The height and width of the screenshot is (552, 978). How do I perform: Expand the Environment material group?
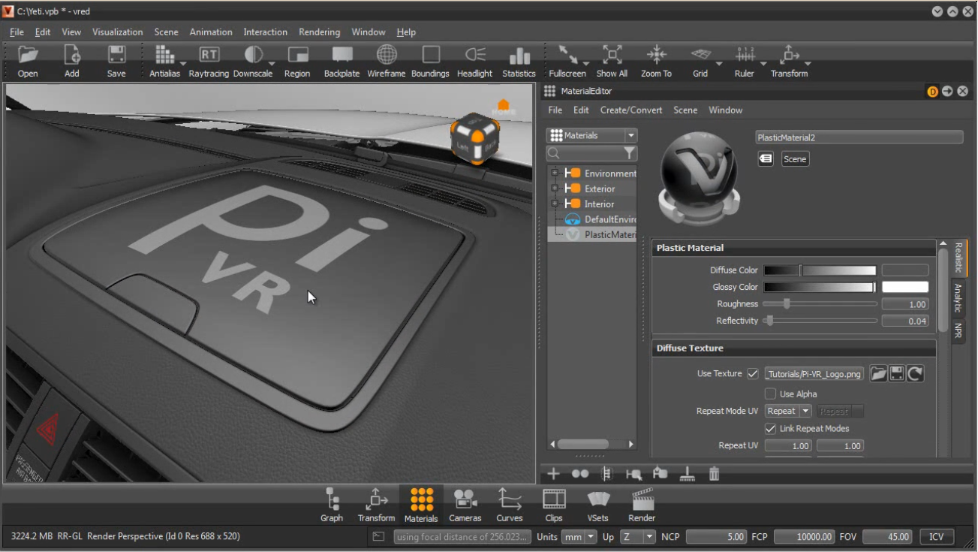pos(555,173)
